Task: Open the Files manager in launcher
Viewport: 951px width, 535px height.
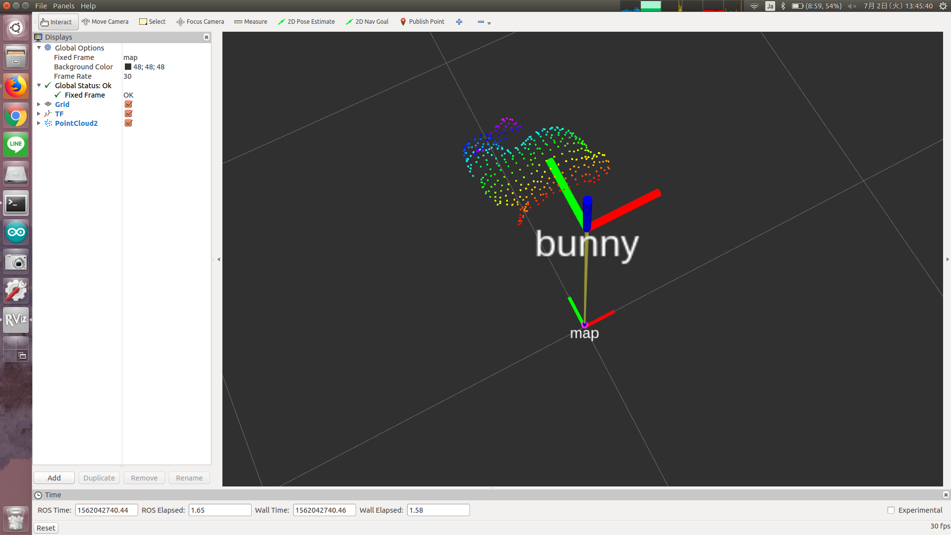Action: click(x=16, y=57)
